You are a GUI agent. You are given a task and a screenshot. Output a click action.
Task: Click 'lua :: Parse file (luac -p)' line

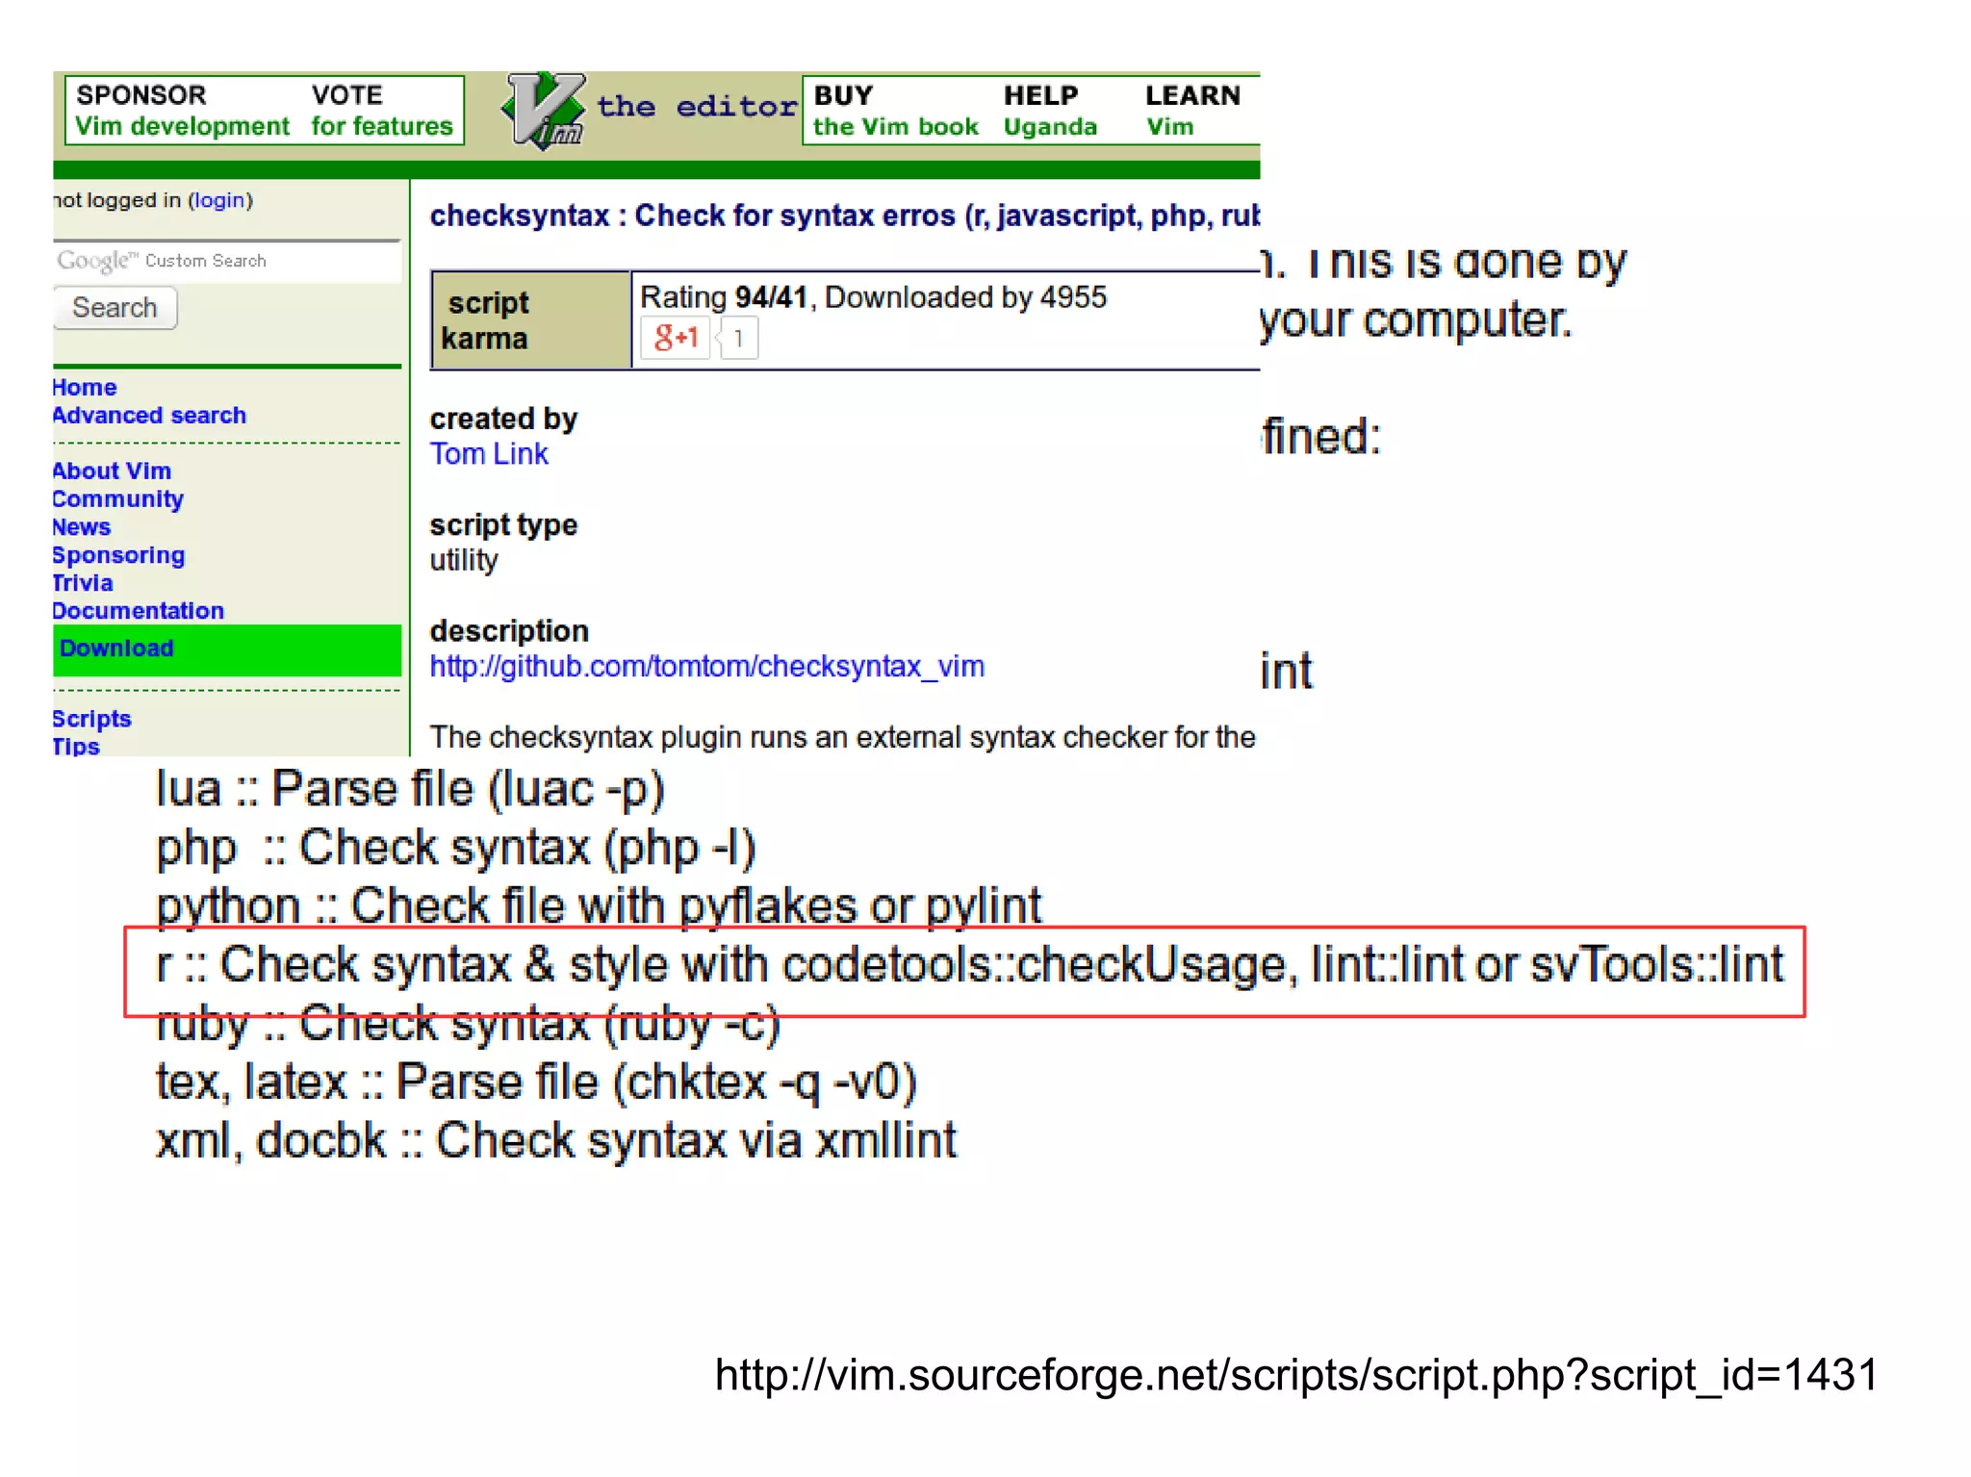[x=410, y=790]
